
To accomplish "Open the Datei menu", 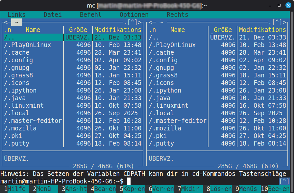I will 53,15.
